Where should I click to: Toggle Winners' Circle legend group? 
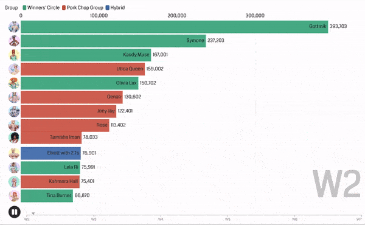(41, 8)
